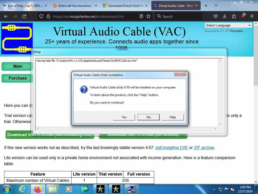Click the page scrollbar down arrow
This screenshot has width=258, height=194.
pyautogui.click(x=256, y=182)
